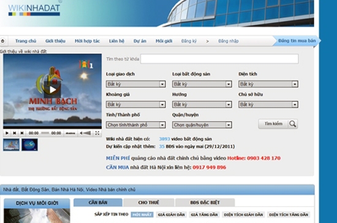Click the Đăng nhập link
Viewport: 337px width, 223px height.
229,41
